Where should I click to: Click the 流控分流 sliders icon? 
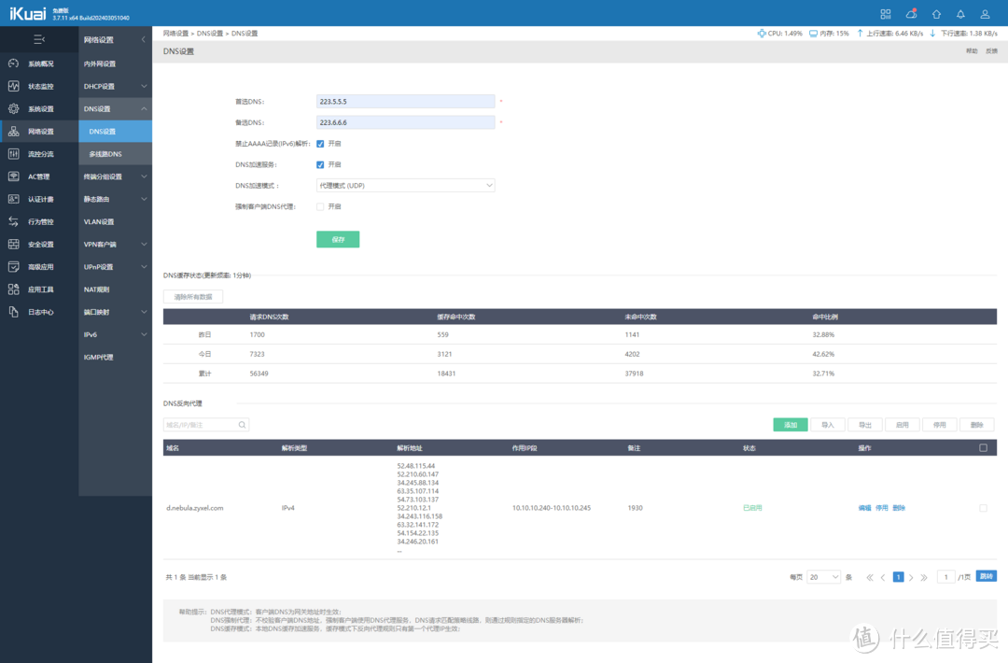click(13, 154)
